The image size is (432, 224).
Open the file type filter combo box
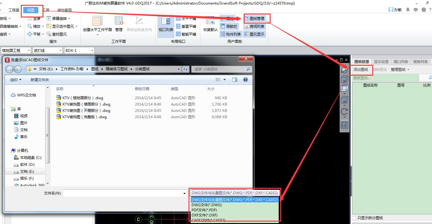tap(234, 193)
